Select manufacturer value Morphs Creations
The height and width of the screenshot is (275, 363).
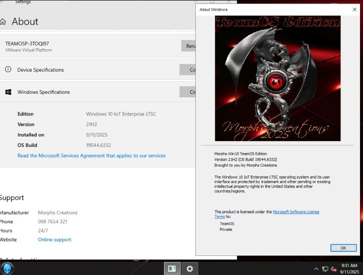(58, 212)
